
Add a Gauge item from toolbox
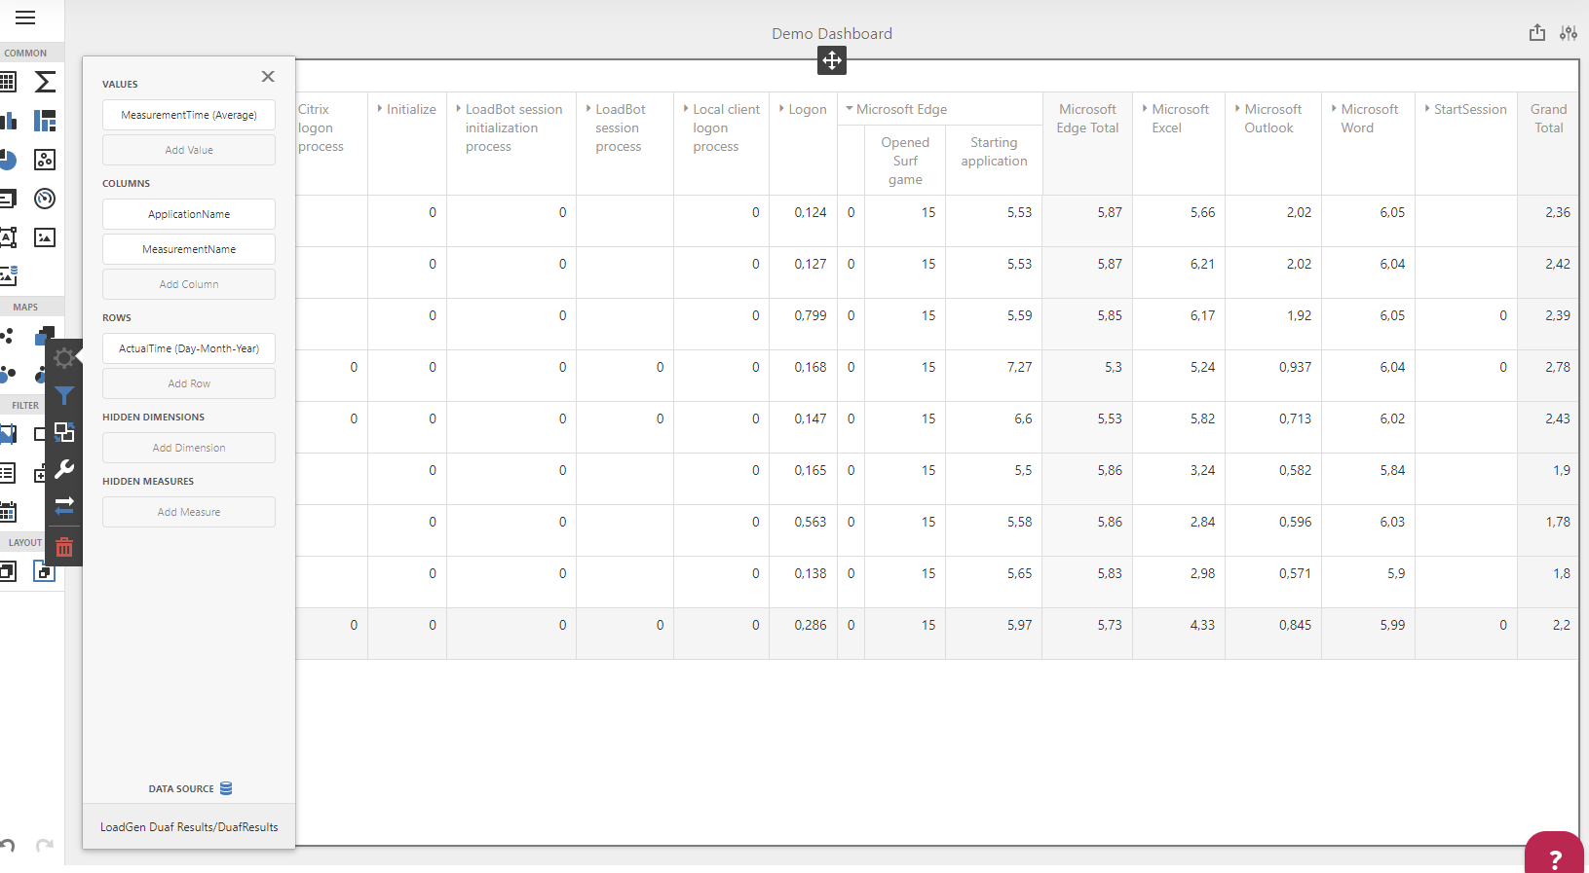[x=45, y=199]
